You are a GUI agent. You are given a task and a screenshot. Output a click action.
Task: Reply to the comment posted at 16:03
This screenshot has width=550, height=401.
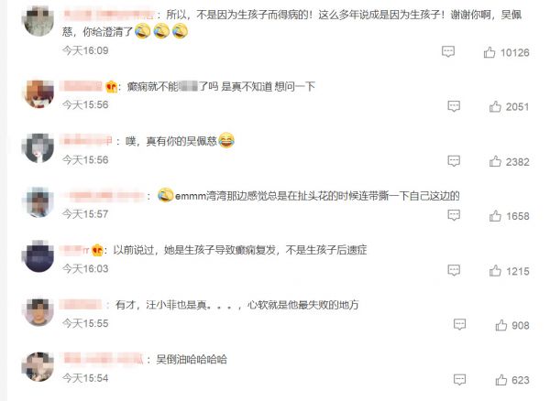click(x=454, y=270)
